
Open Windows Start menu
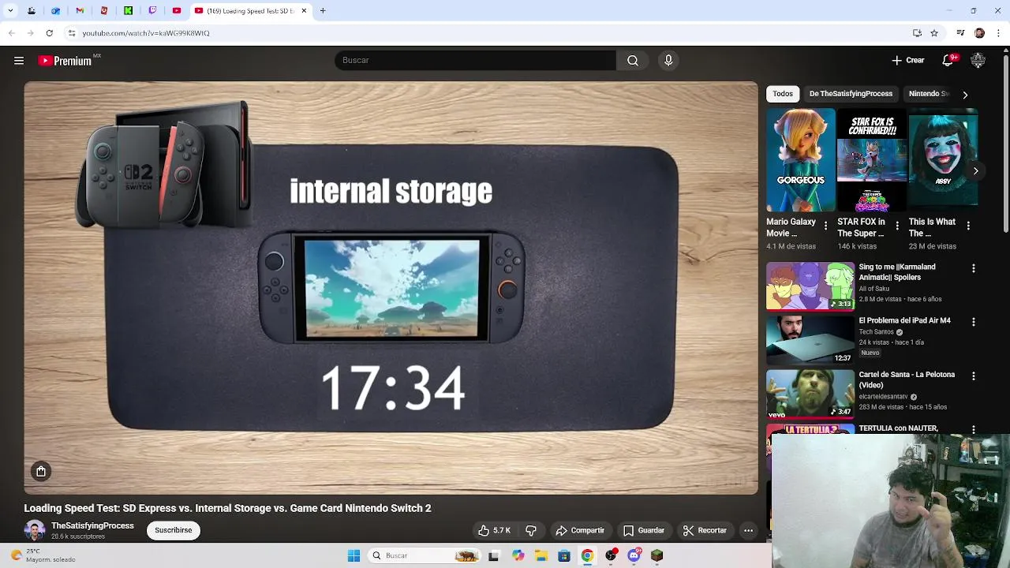pyautogui.click(x=353, y=555)
